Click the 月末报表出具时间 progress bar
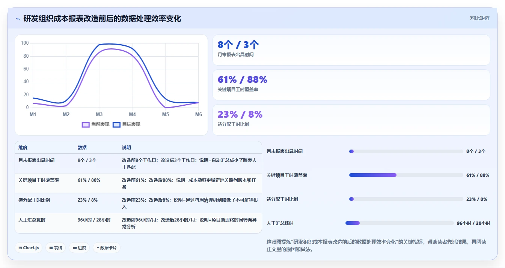 [x=406, y=151]
